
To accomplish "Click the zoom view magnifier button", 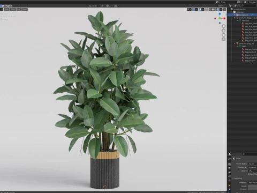I will pyautogui.click(x=223, y=26).
